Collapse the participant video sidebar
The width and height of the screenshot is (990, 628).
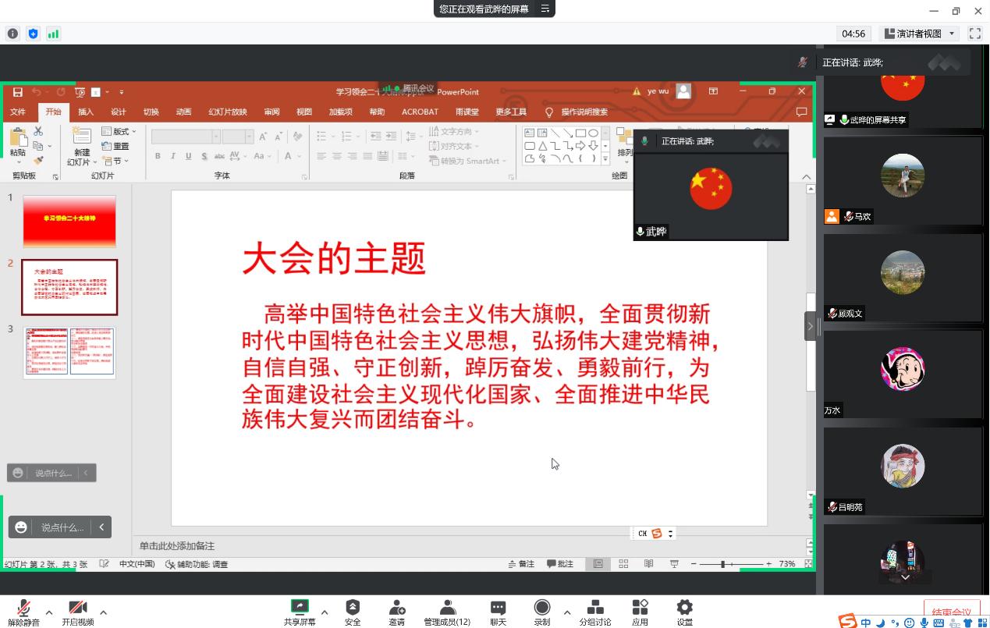(810, 326)
